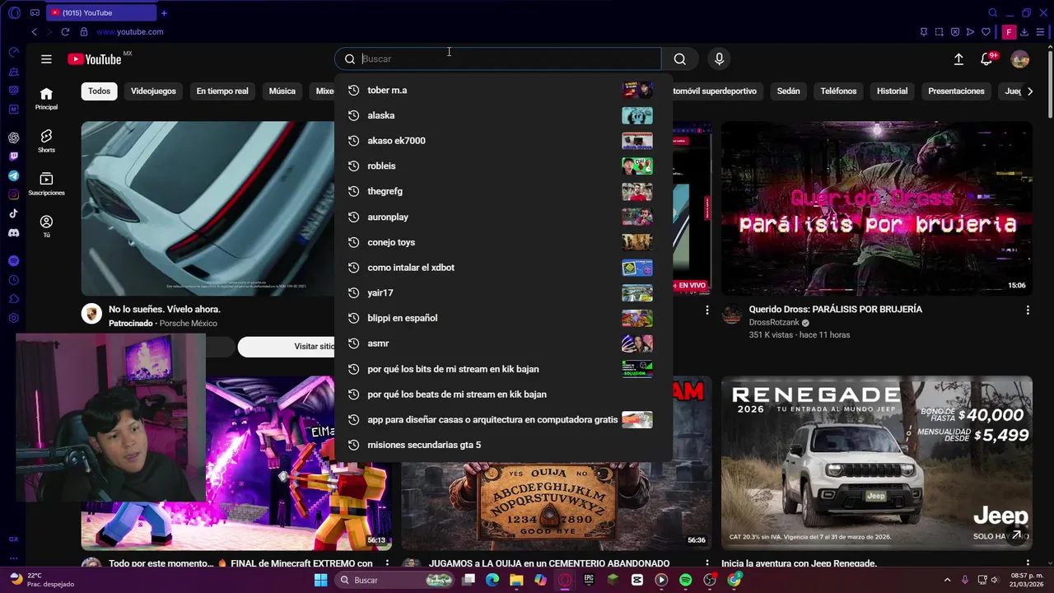Click the YouTube Buscar search field

point(497,59)
